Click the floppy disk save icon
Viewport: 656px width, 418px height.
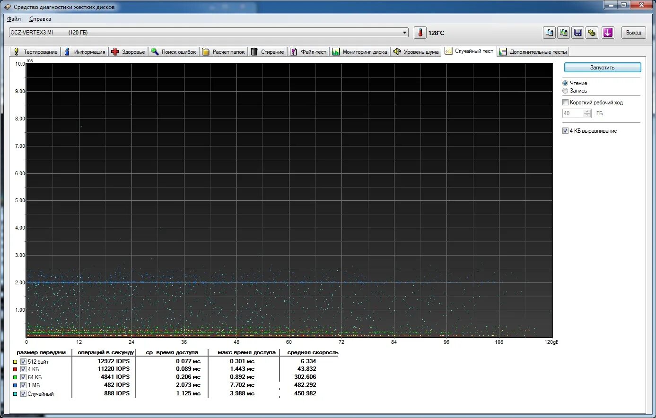578,33
